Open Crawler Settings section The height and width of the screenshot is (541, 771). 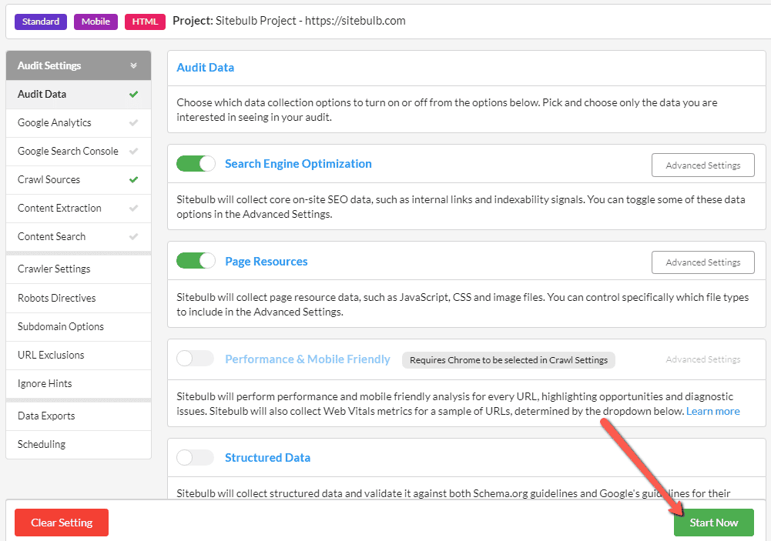coord(79,269)
